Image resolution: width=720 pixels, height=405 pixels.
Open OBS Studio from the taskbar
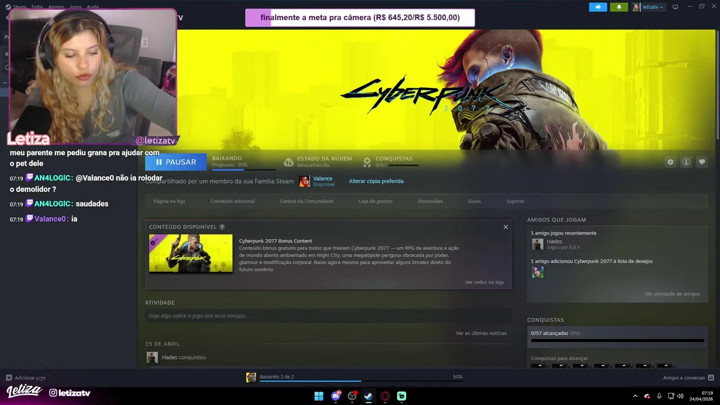pos(352,396)
